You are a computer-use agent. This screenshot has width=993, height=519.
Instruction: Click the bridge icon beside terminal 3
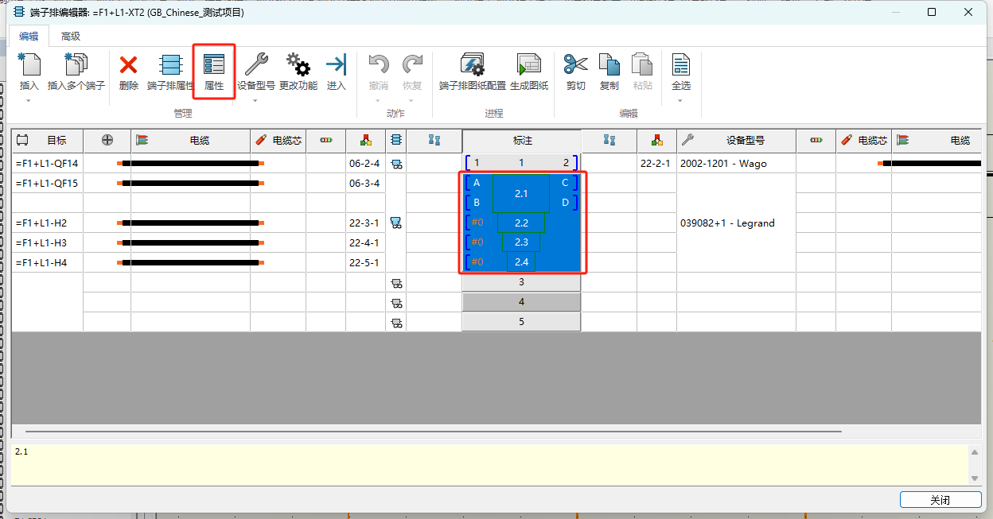[x=396, y=282]
